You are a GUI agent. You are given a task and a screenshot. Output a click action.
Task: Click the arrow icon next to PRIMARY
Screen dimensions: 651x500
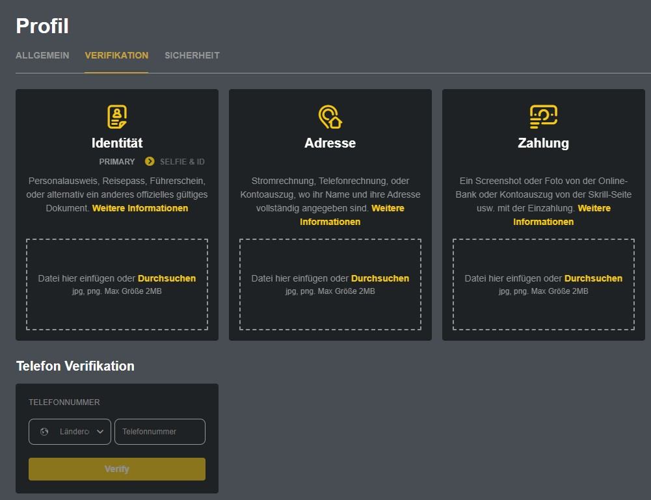pyautogui.click(x=150, y=161)
